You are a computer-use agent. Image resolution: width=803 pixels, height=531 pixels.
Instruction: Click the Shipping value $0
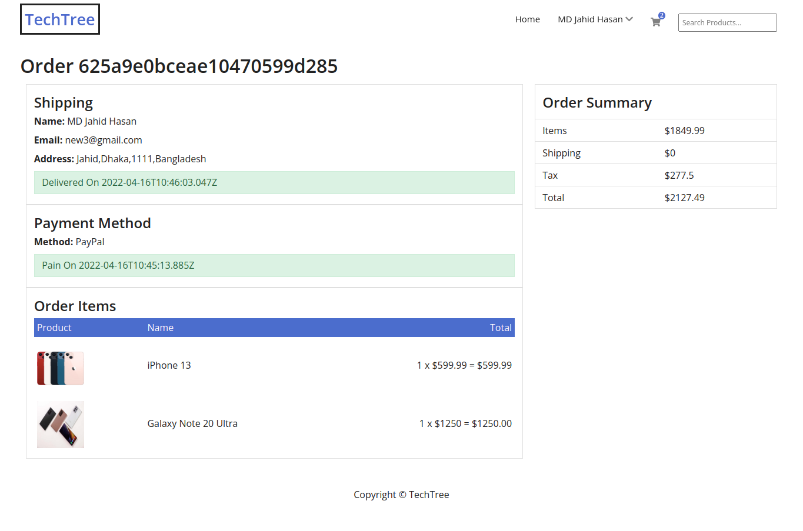click(x=669, y=153)
